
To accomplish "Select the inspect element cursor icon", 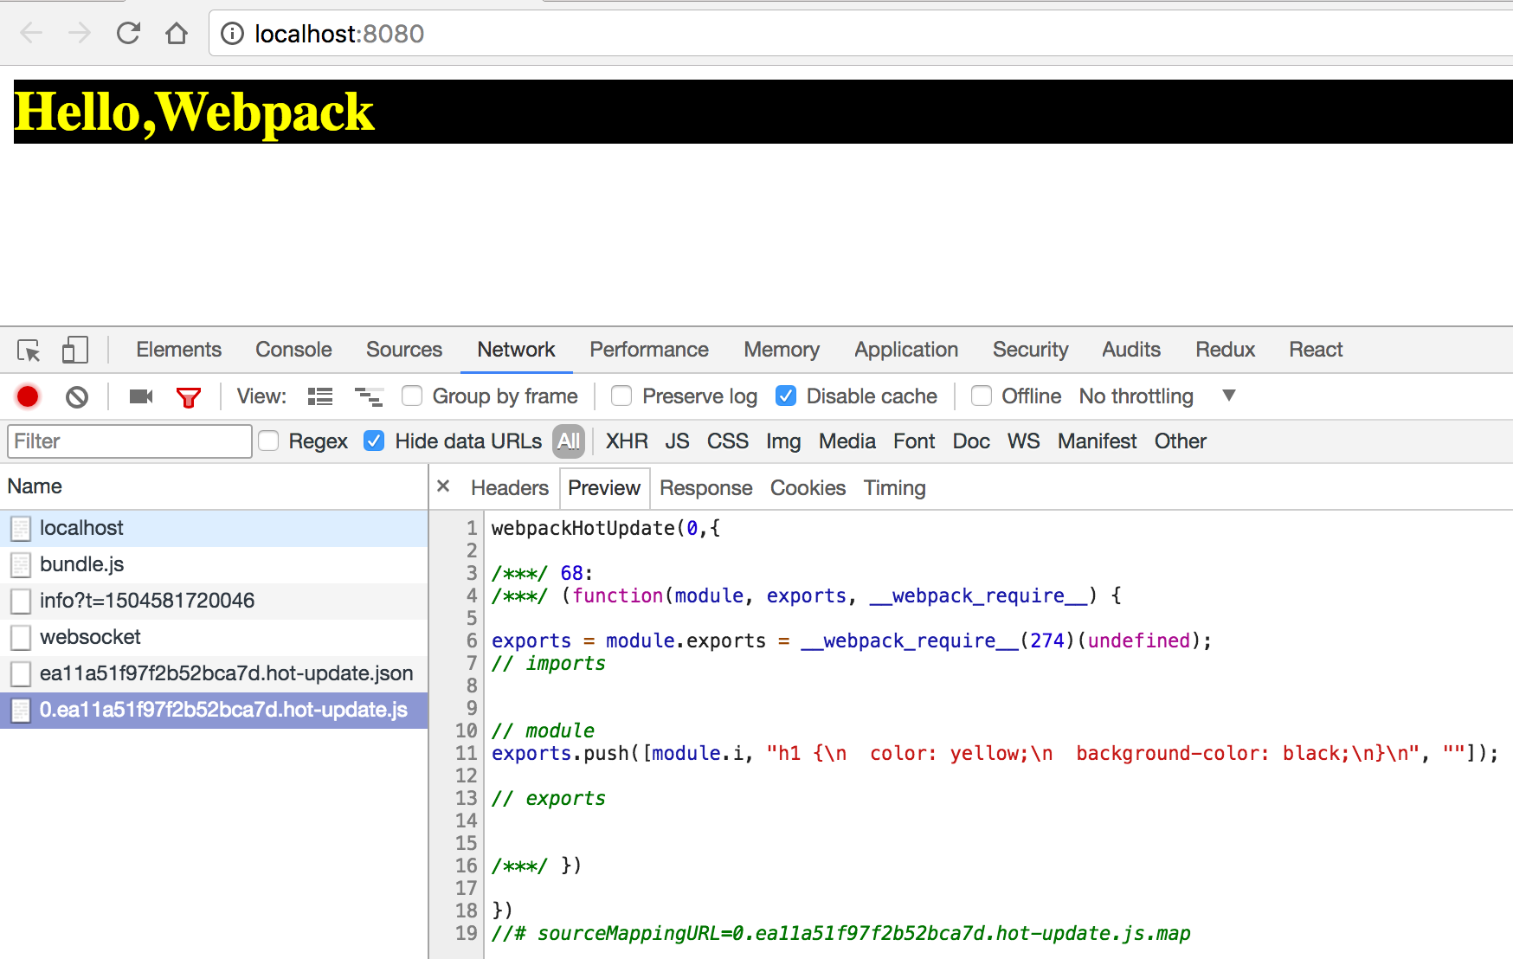I will click(x=29, y=351).
